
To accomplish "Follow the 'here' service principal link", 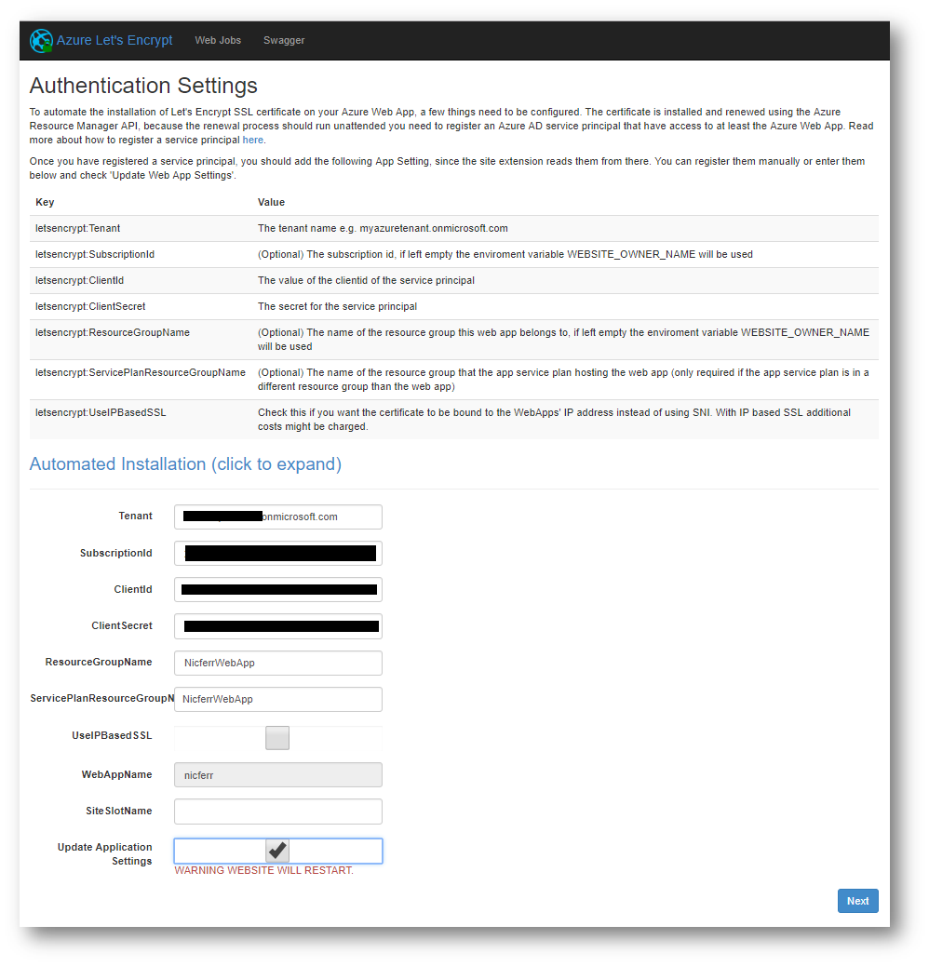I will 253,141.
